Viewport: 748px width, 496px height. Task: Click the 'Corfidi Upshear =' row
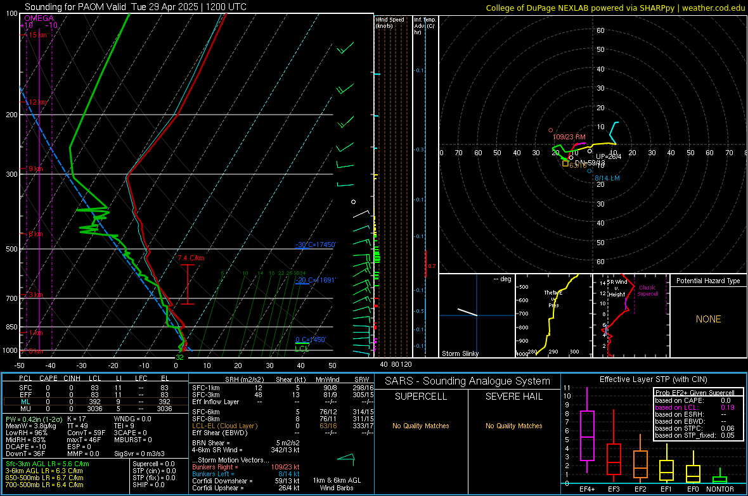click(246, 488)
